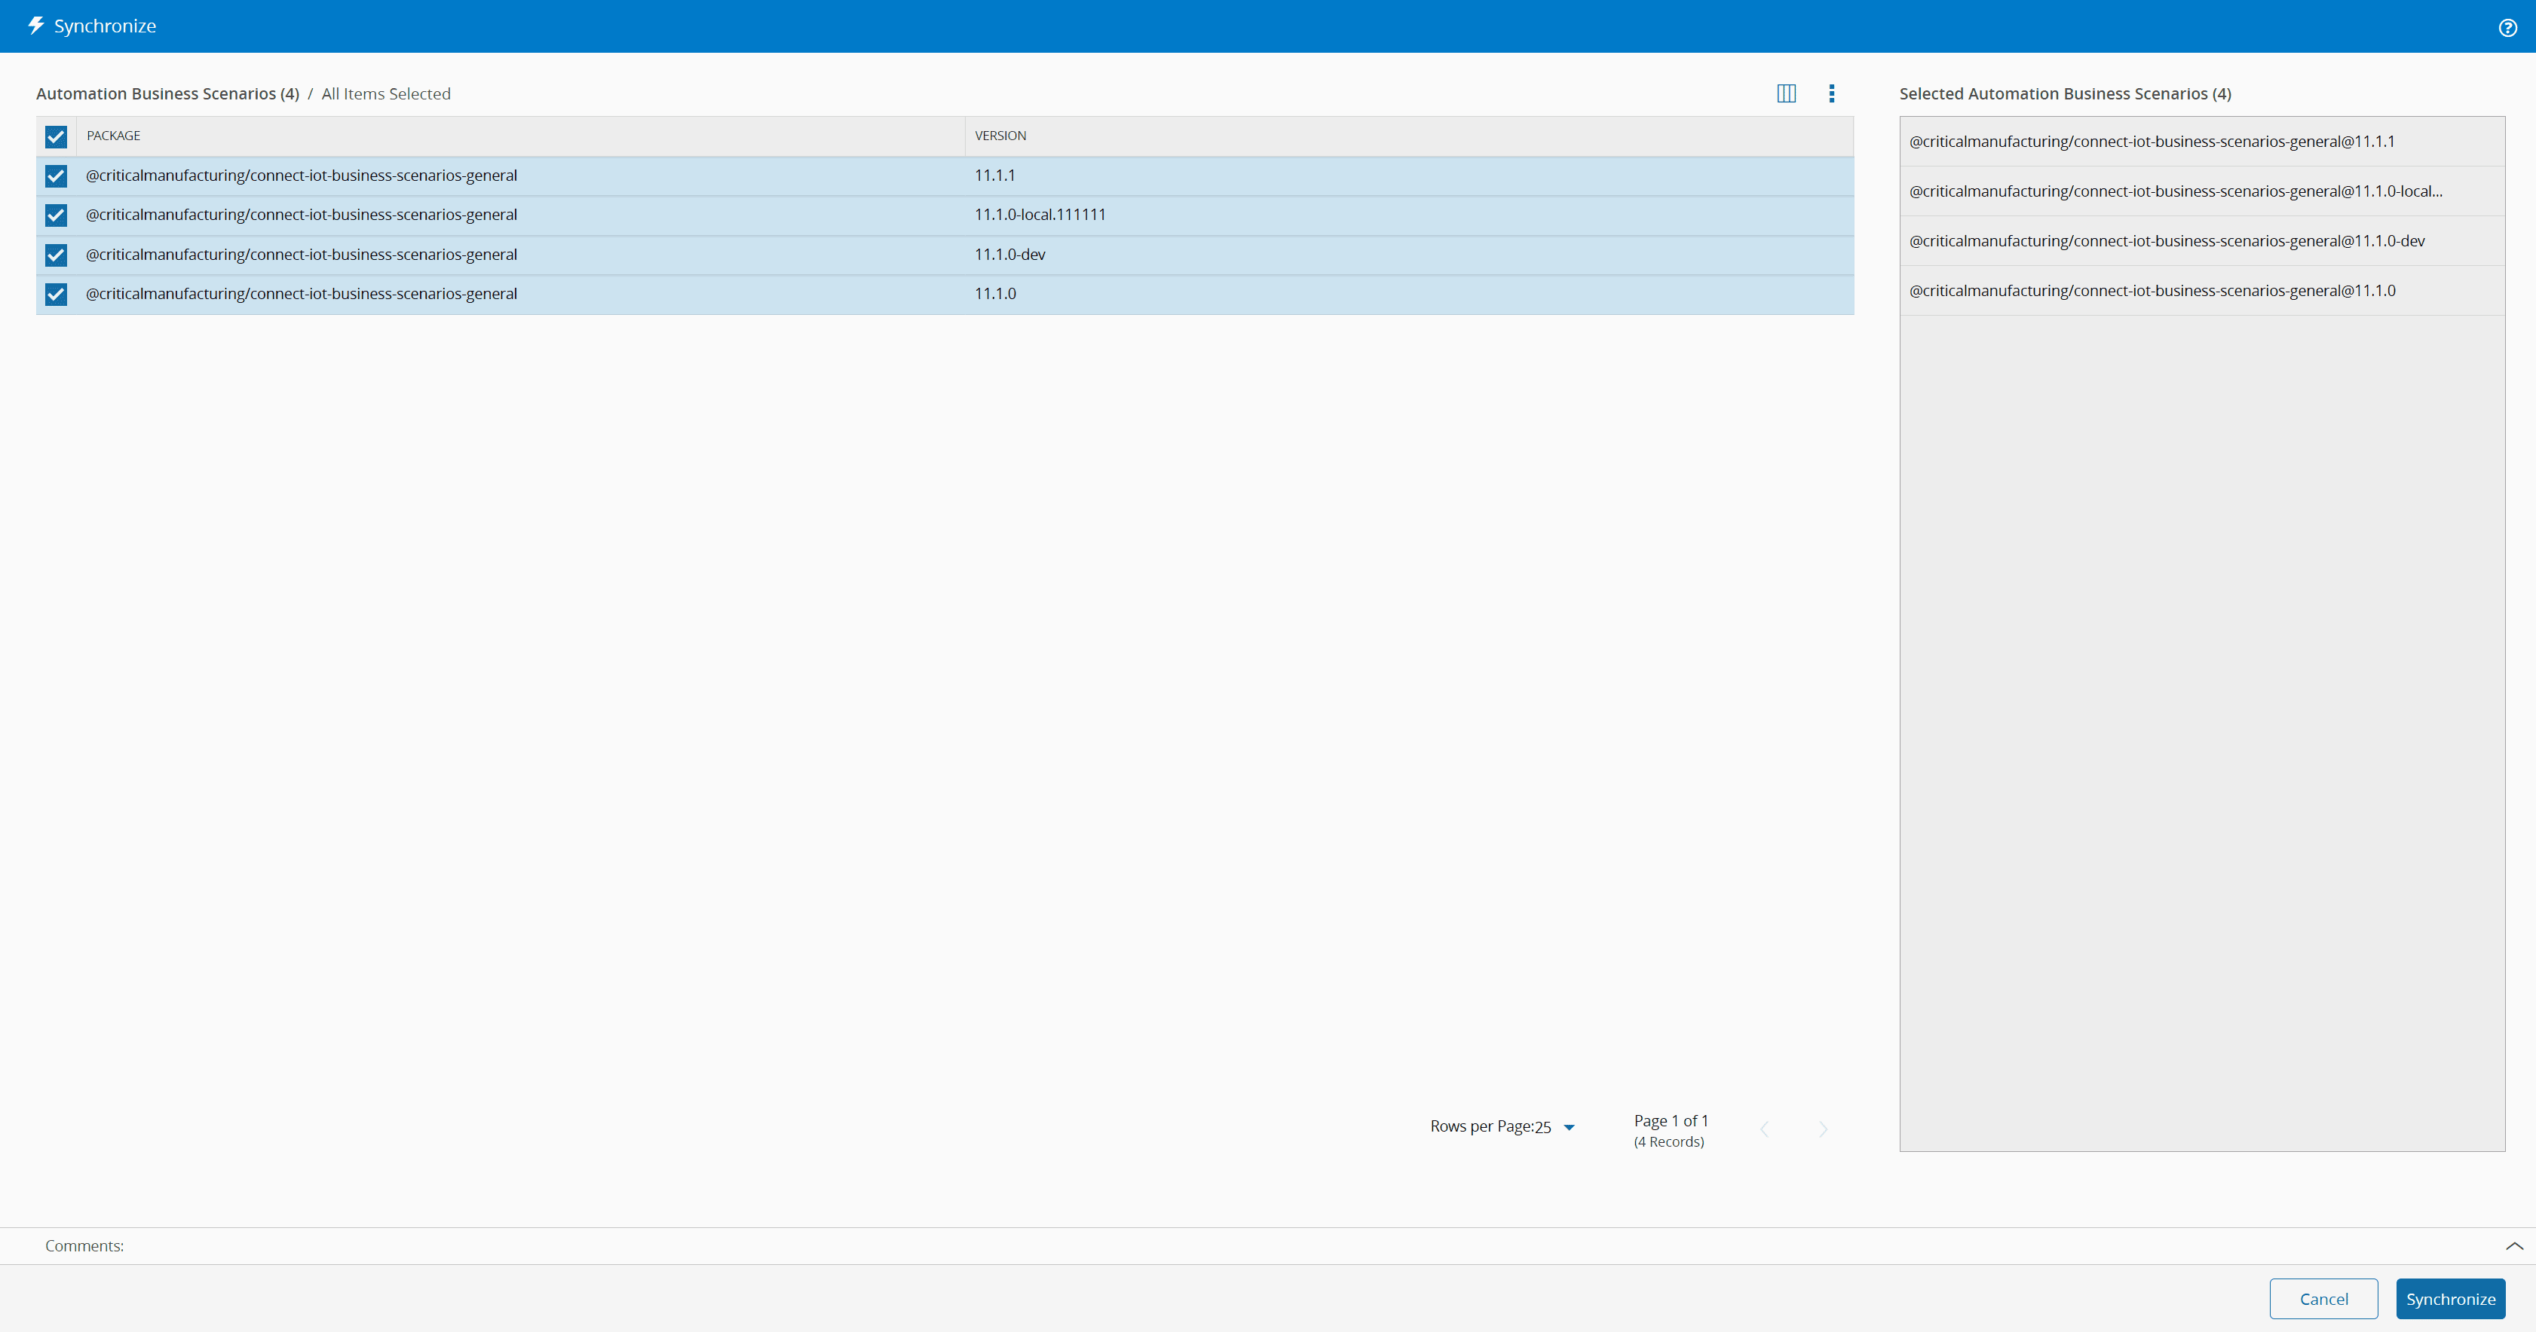Uncheck the version 11.1.0 row checkbox
The width and height of the screenshot is (2536, 1332).
click(56, 294)
